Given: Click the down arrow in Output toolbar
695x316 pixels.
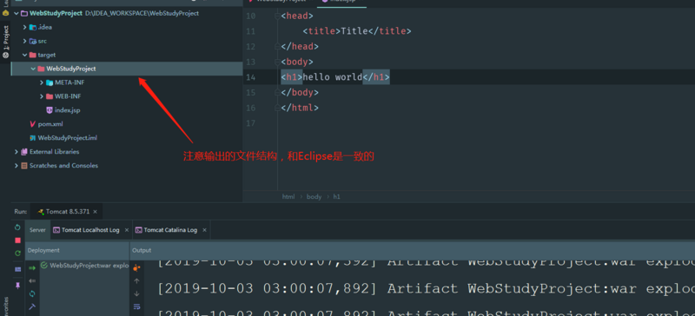Looking at the screenshot, I should click(x=136, y=293).
